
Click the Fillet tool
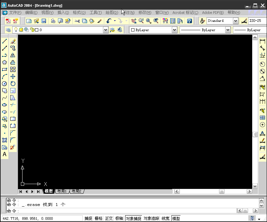(13, 140)
